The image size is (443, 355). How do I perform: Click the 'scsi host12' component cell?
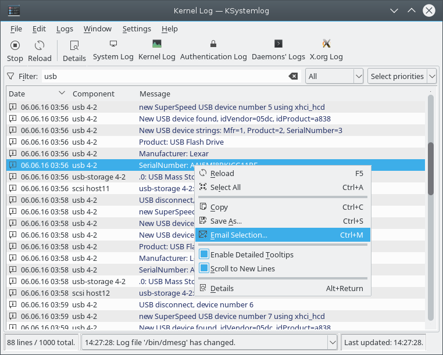(x=91, y=293)
